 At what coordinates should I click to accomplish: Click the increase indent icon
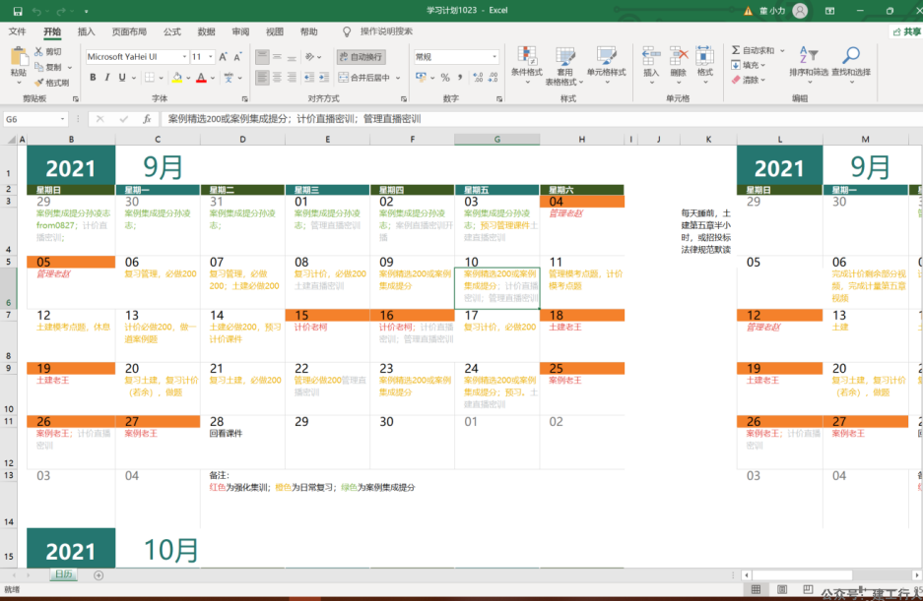point(324,78)
